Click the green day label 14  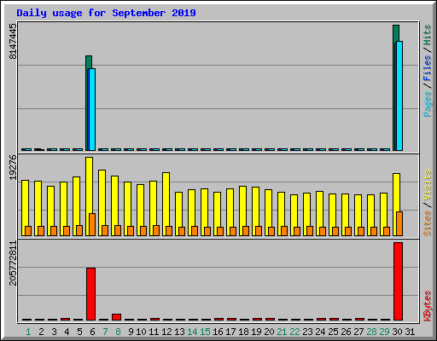(x=192, y=332)
